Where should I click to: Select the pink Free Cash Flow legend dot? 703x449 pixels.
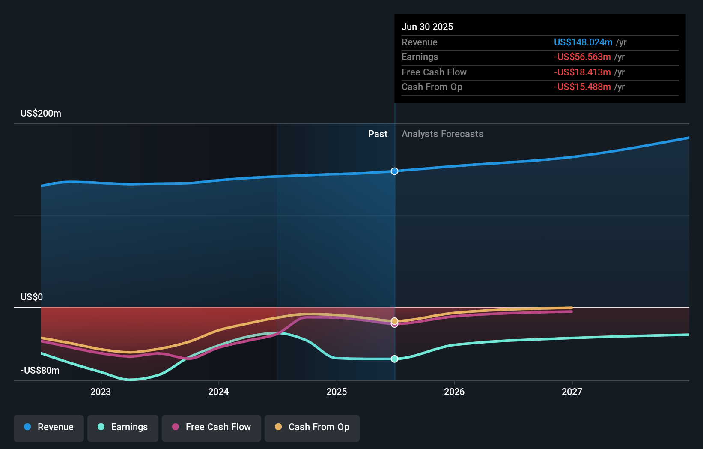click(x=175, y=427)
